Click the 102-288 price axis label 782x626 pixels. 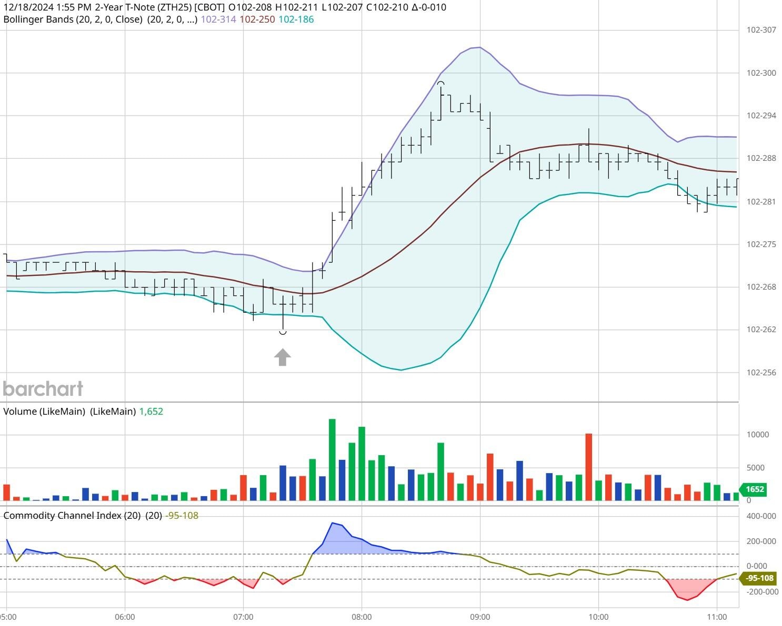pos(761,158)
